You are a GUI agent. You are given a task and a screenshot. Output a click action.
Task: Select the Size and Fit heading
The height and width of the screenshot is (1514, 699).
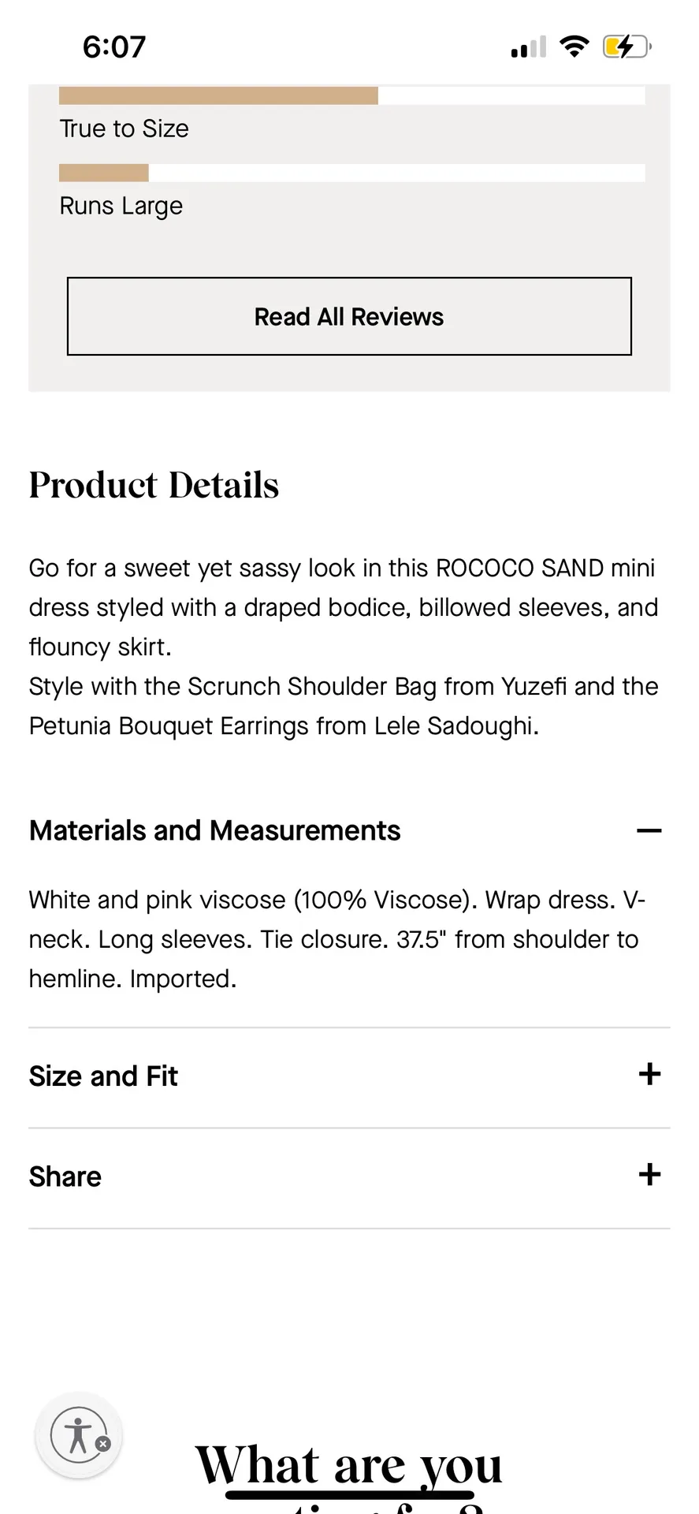coord(103,1076)
